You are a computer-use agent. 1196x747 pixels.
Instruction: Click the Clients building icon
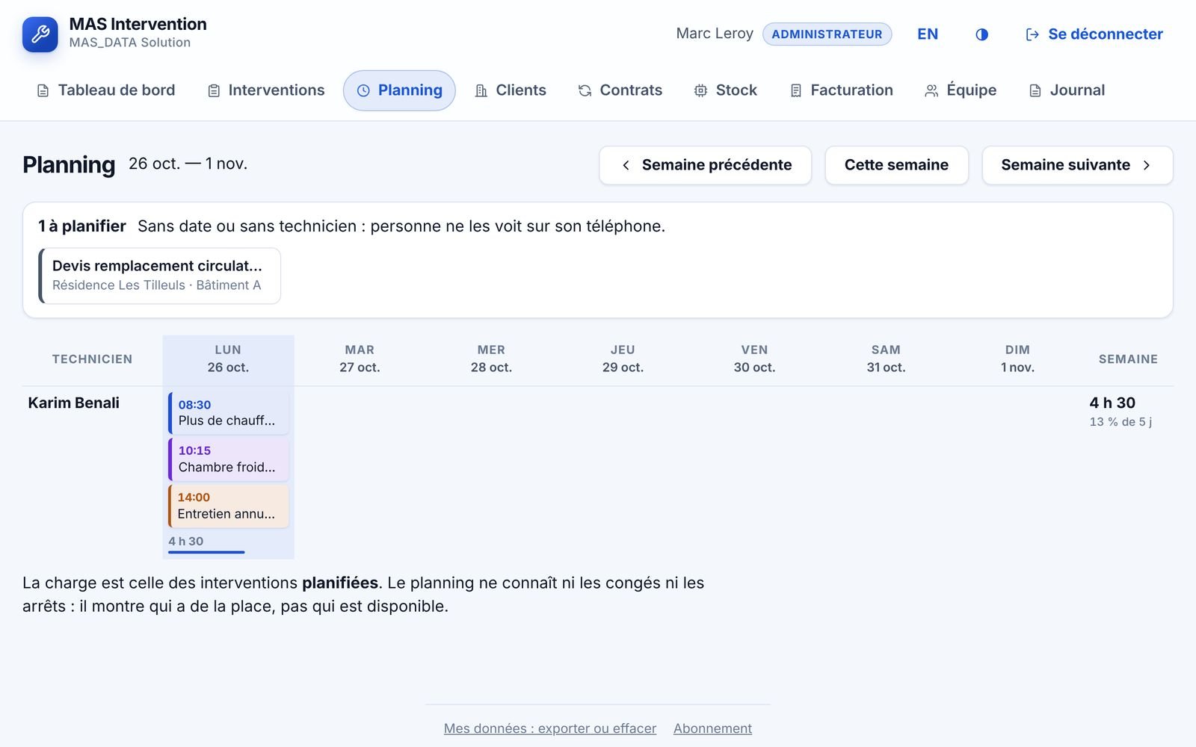[x=481, y=91]
